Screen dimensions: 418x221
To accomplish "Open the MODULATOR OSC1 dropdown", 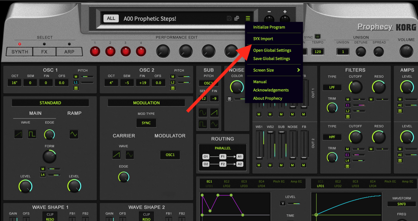I will pos(170,155).
